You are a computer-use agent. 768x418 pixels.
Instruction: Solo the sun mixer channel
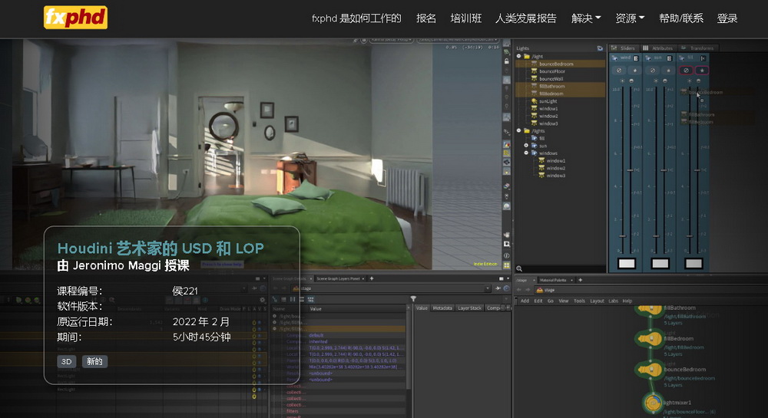click(x=669, y=71)
